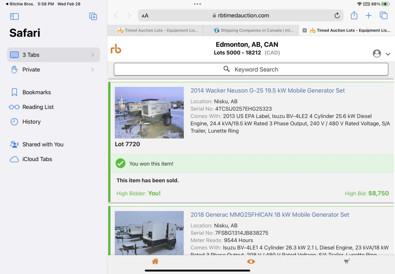The height and width of the screenshot is (274, 395).
Task: Go to the auction home icon
Action: tap(155, 261)
